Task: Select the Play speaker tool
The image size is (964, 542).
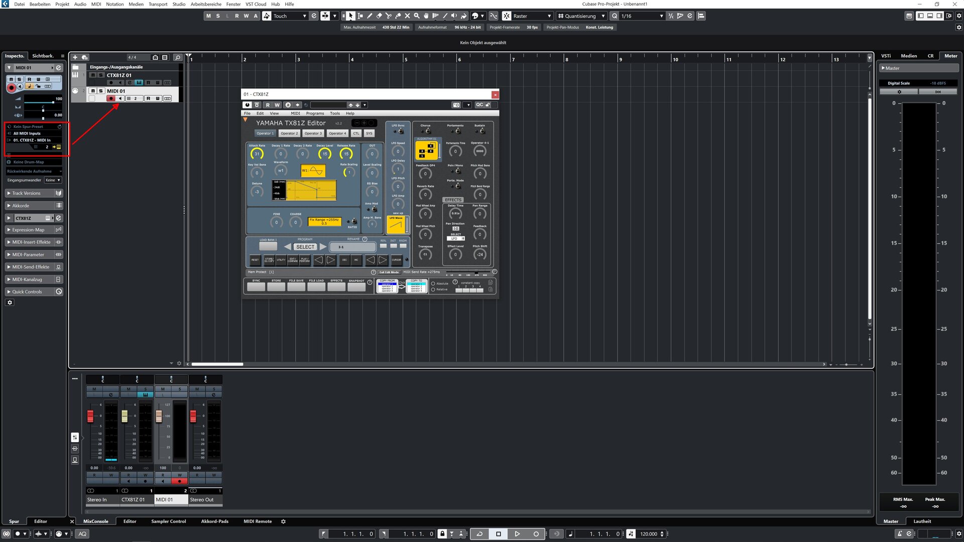Action: tap(454, 16)
